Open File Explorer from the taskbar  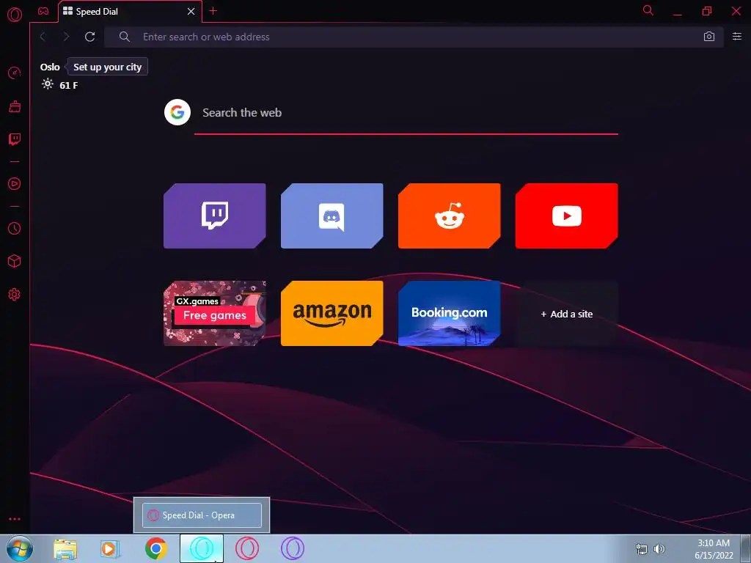(x=65, y=548)
